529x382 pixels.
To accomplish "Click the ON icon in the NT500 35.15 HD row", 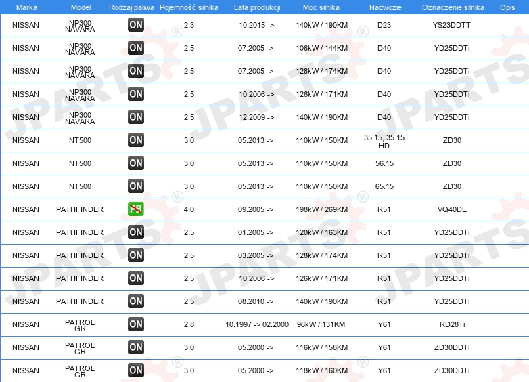I will pyautogui.click(x=136, y=140).
